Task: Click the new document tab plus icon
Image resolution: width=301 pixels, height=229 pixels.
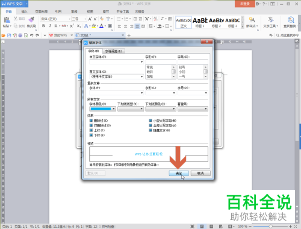Action: pos(129,36)
